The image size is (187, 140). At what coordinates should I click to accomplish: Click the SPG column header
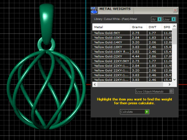point(167,27)
